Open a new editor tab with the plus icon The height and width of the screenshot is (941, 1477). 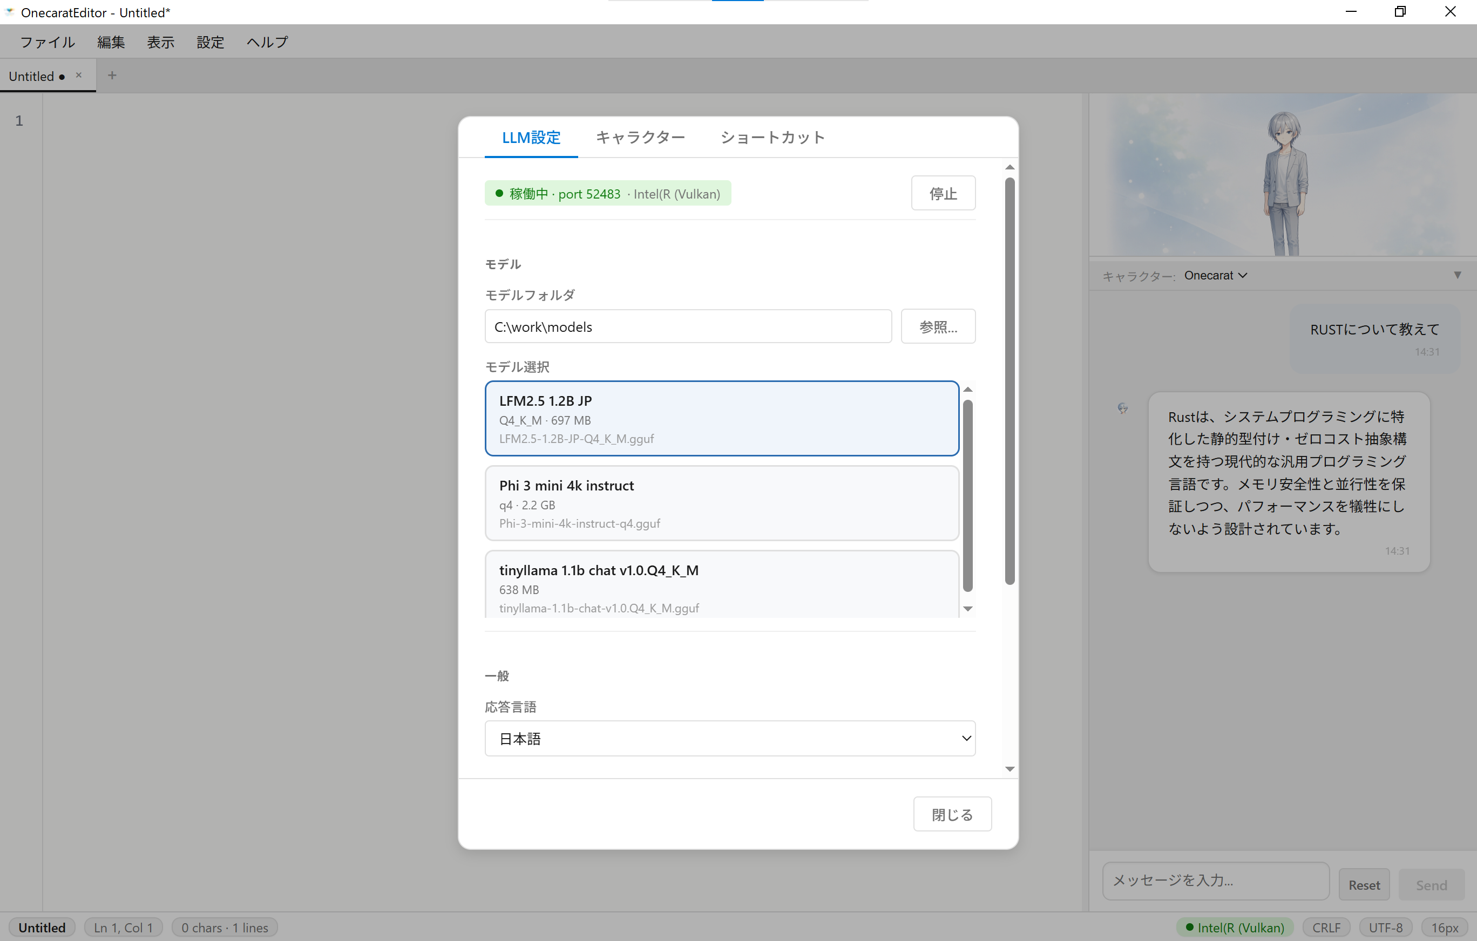(112, 75)
